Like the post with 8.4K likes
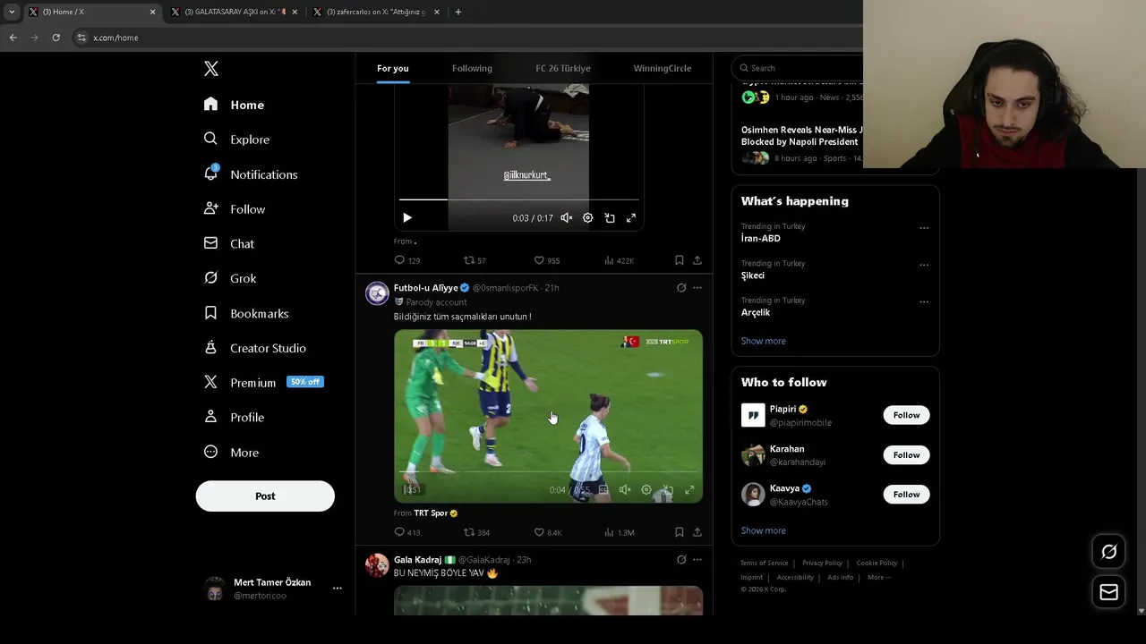This screenshot has height=644, width=1146. point(548,532)
